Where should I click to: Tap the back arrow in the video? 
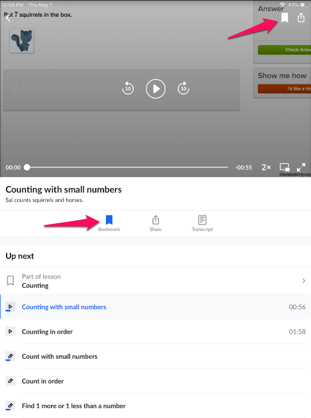[x=8, y=18]
